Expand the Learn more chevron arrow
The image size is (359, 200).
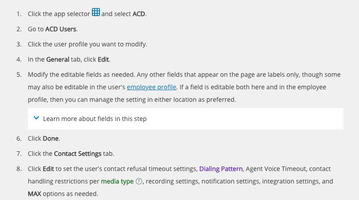tap(36, 118)
